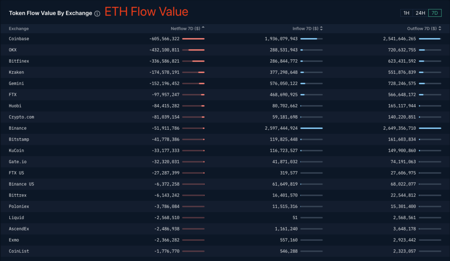450x261 pixels.
Task: Click Kraken netflow value -174,578,191
Action: click(x=164, y=72)
